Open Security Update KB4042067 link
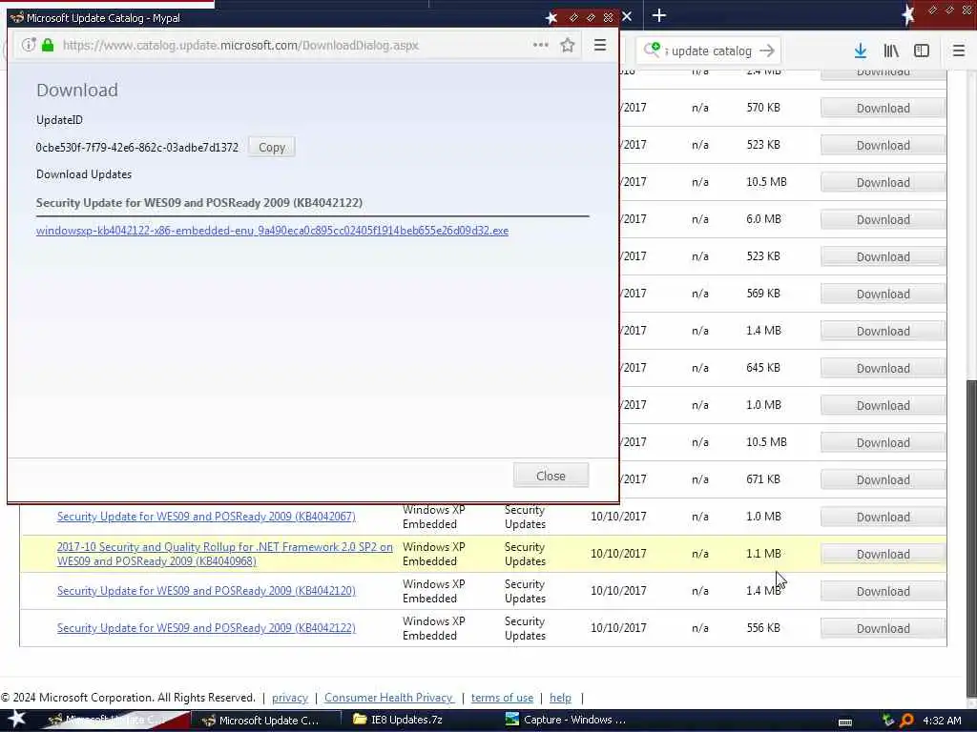977x732 pixels. [x=206, y=516]
